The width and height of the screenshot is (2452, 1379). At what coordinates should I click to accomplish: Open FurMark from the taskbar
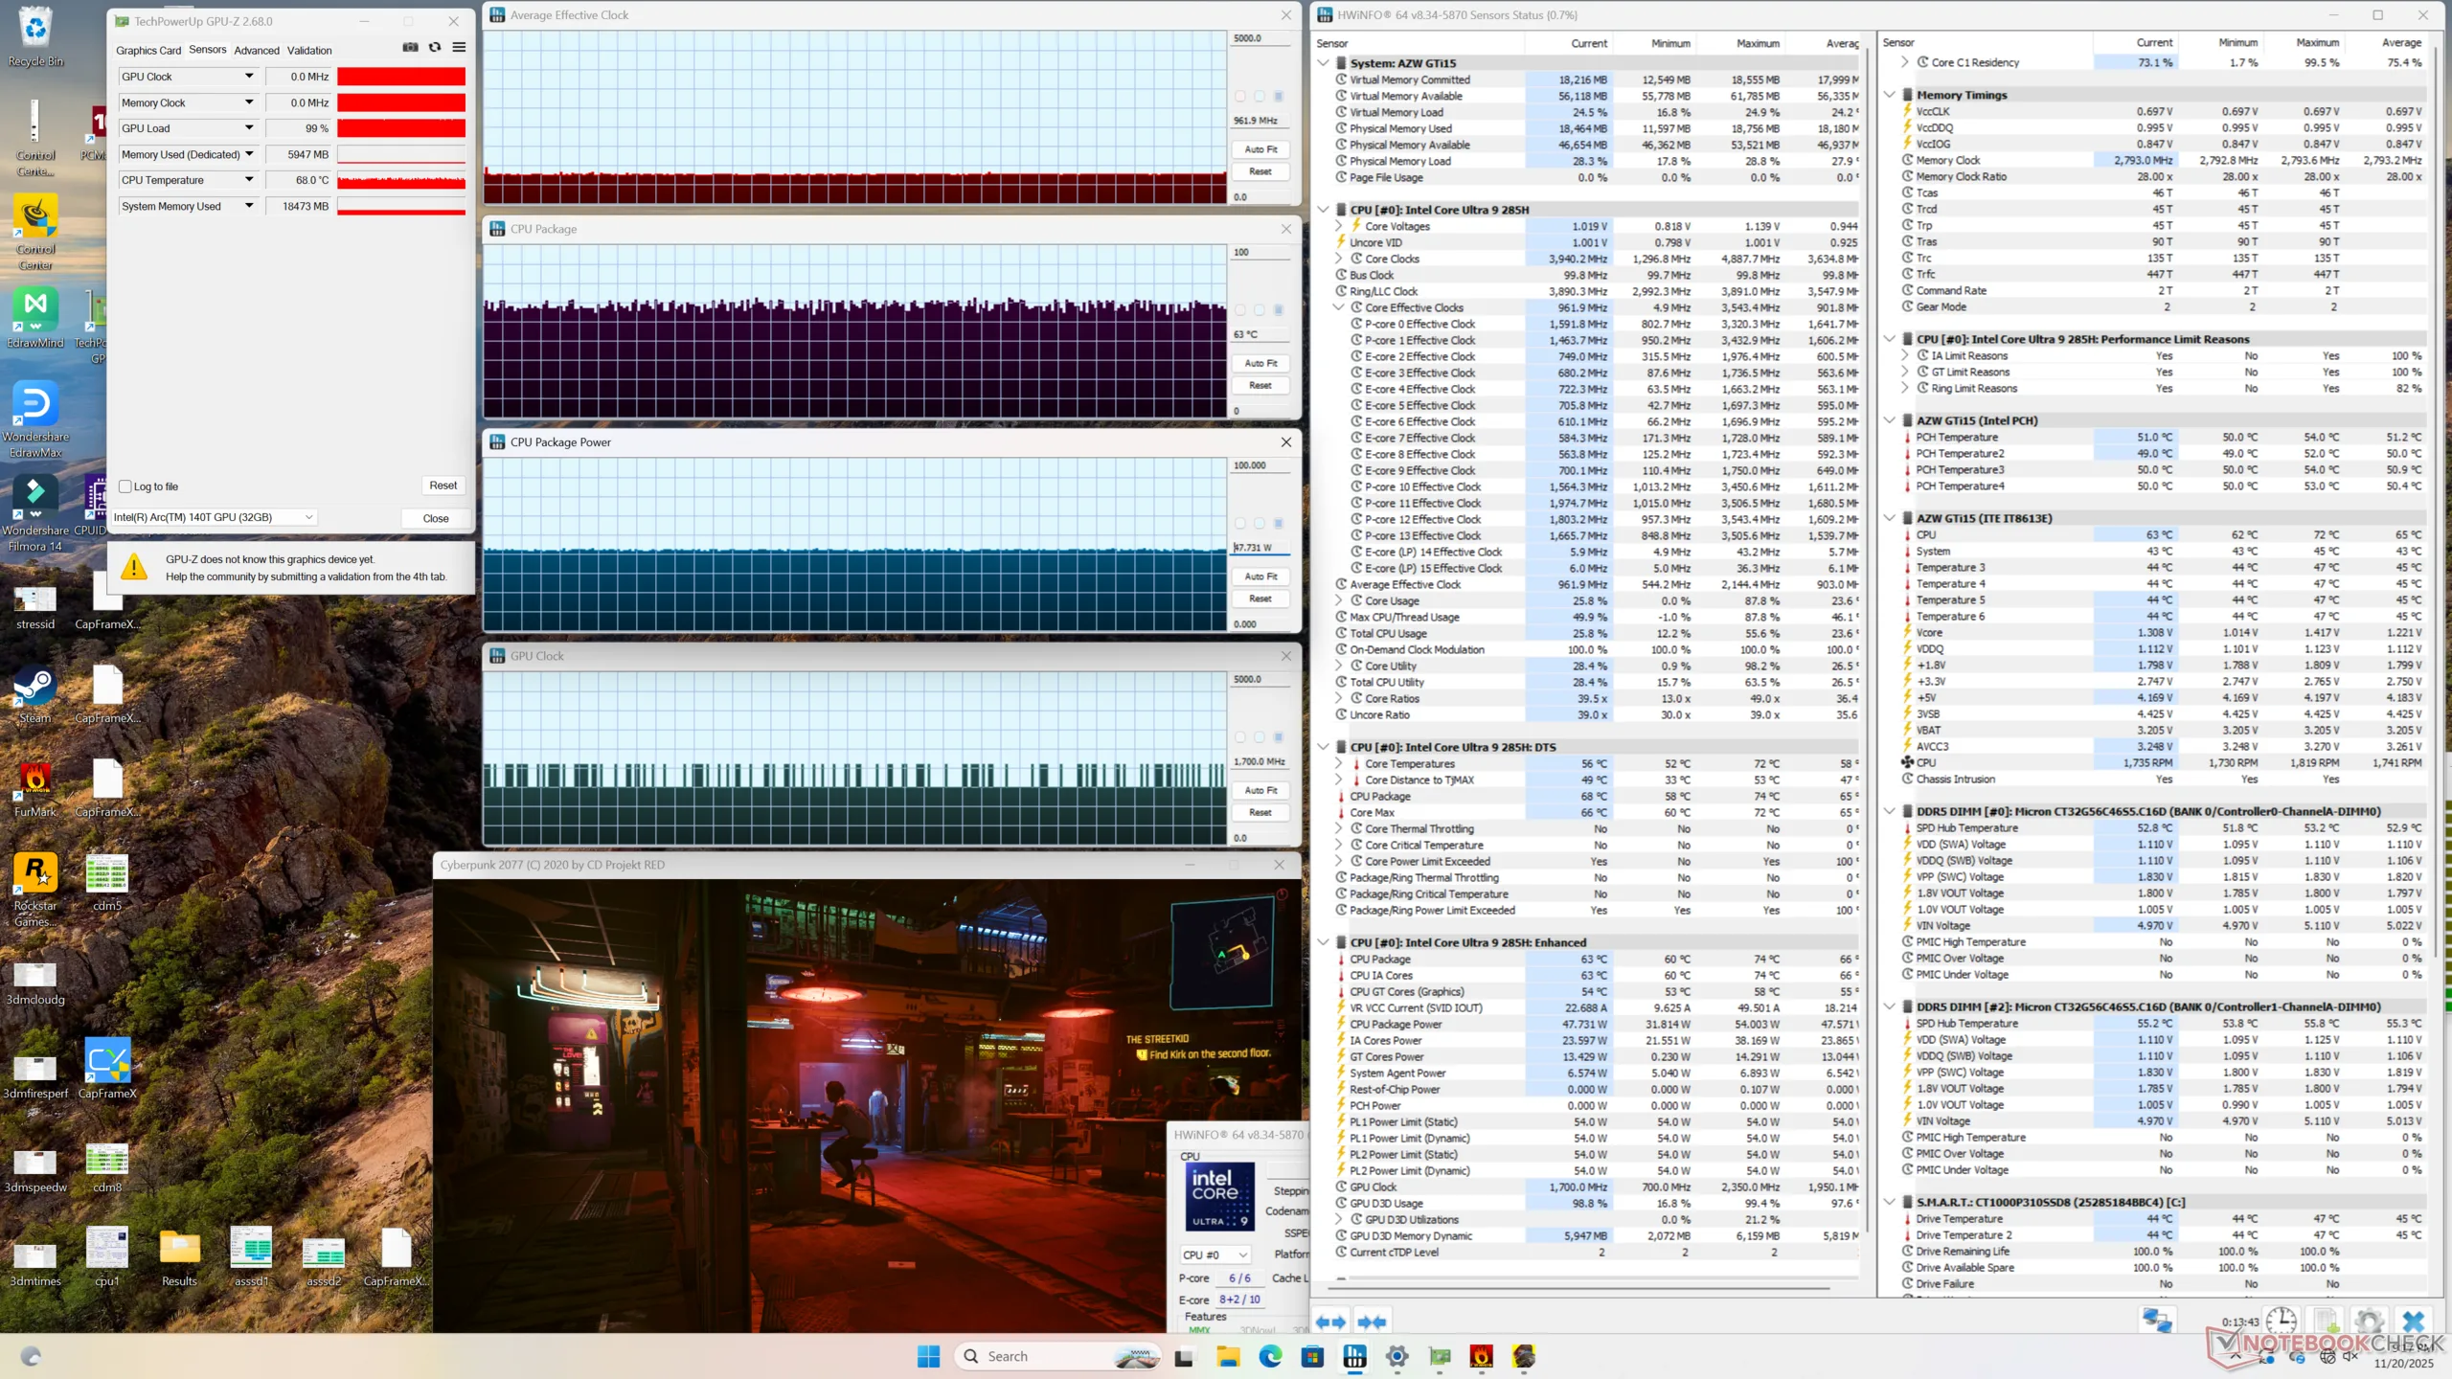tap(1482, 1356)
